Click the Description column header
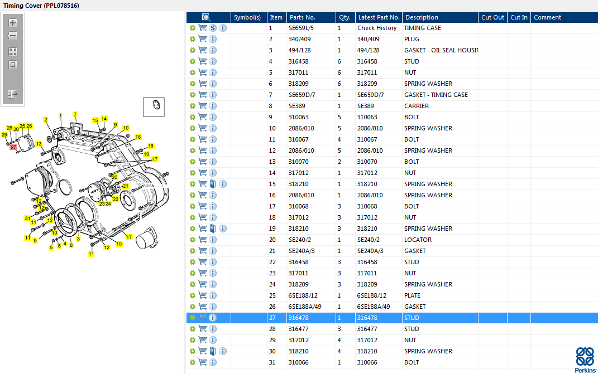 point(422,17)
